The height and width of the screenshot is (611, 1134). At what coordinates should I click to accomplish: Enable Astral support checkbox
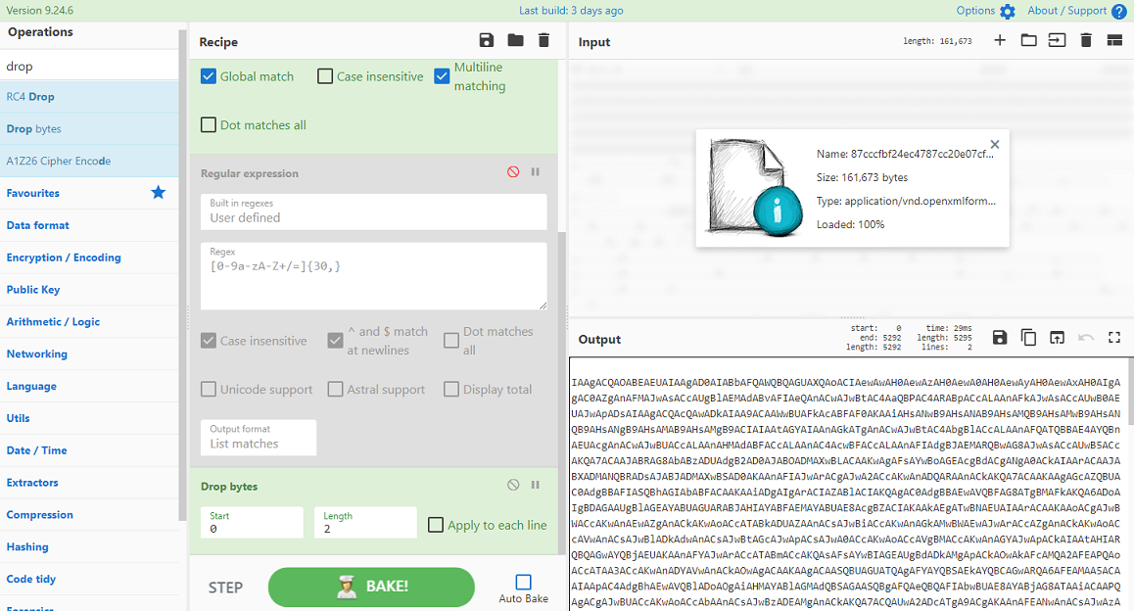pyautogui.click(x=335, y=389)
